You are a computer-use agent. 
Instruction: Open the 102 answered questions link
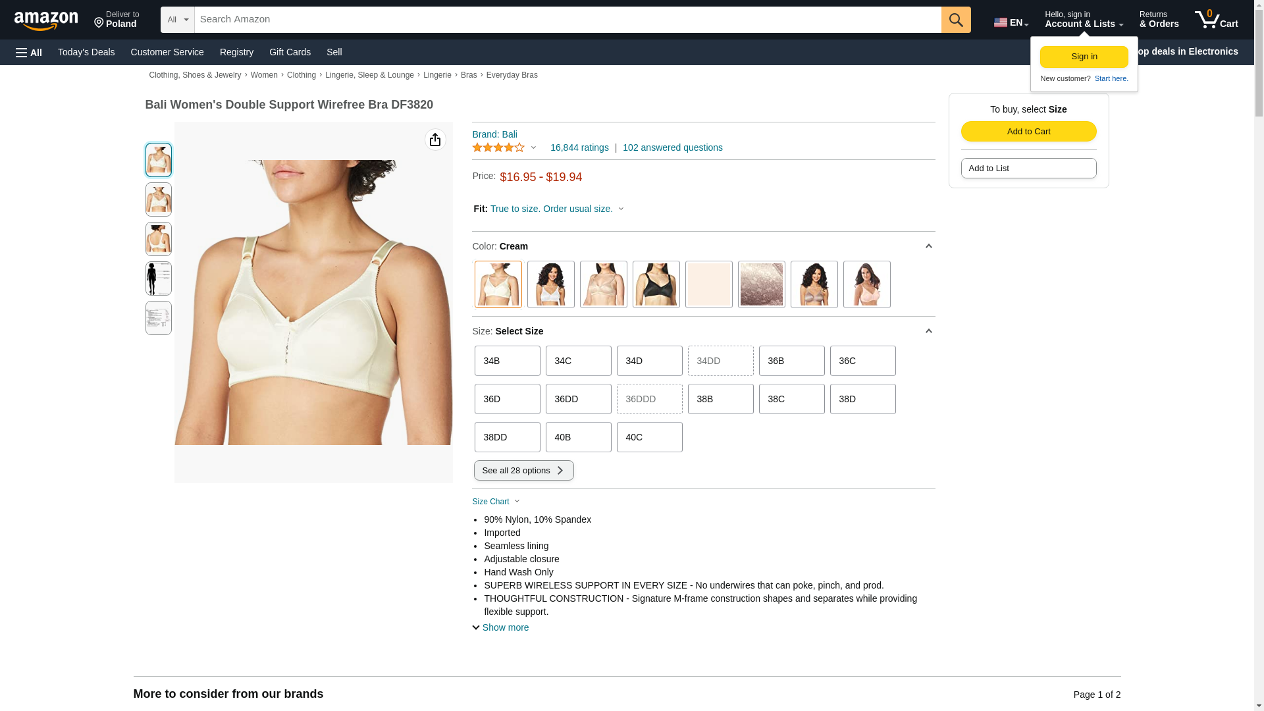click(x=672, y=147)
